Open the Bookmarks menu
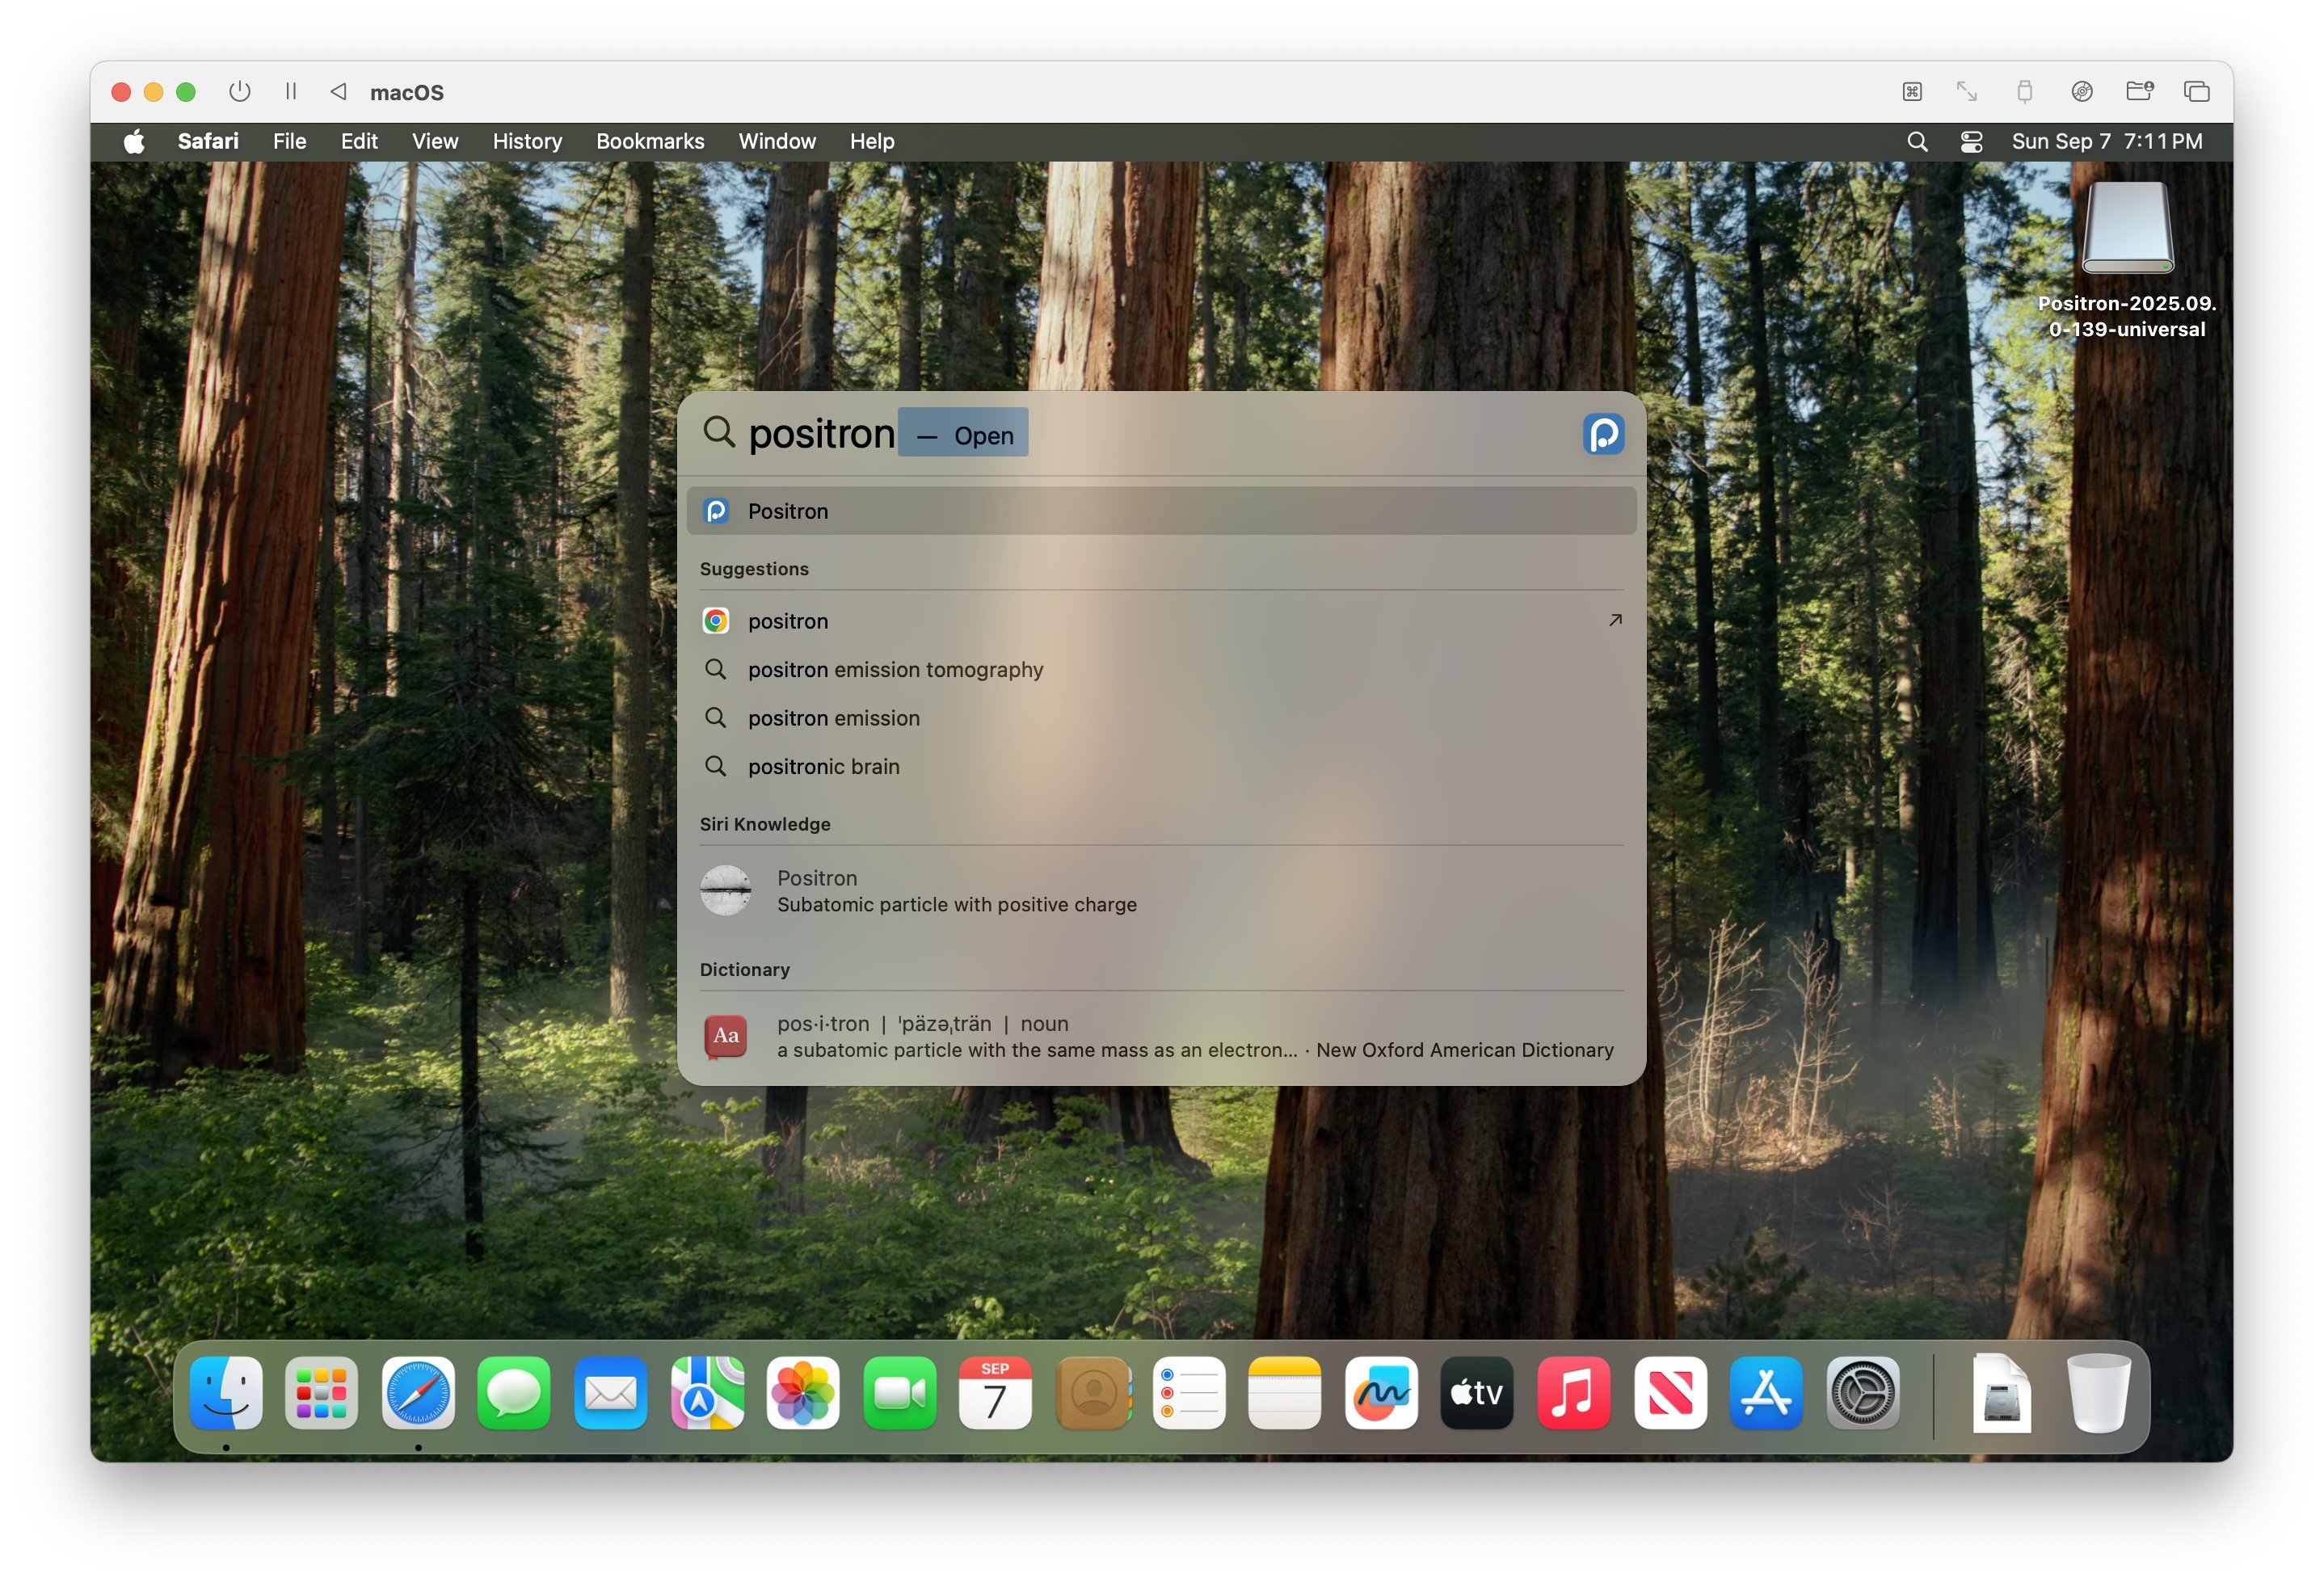Image resolution: width=2324 pixels, height=1582 pixels. pyautogui.click(x=650, y=141)
